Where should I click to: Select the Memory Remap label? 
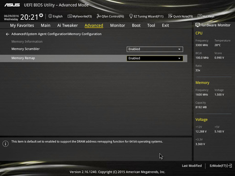[x=23, y=58]
